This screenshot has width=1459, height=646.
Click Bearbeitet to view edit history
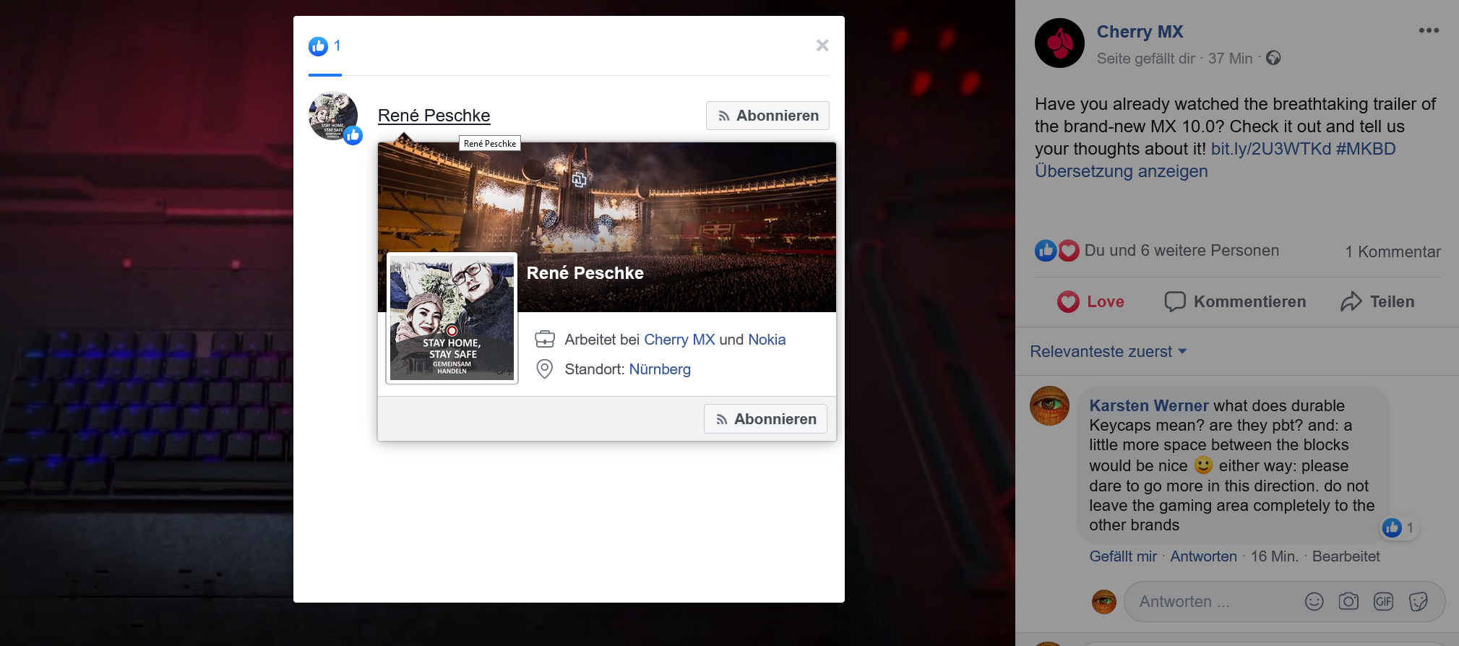point(1346,556)
